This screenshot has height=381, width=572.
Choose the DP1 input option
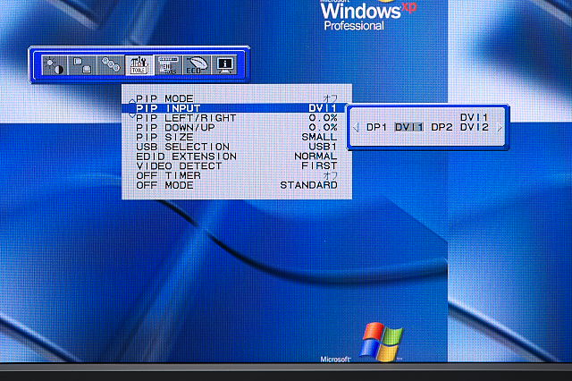376,127
